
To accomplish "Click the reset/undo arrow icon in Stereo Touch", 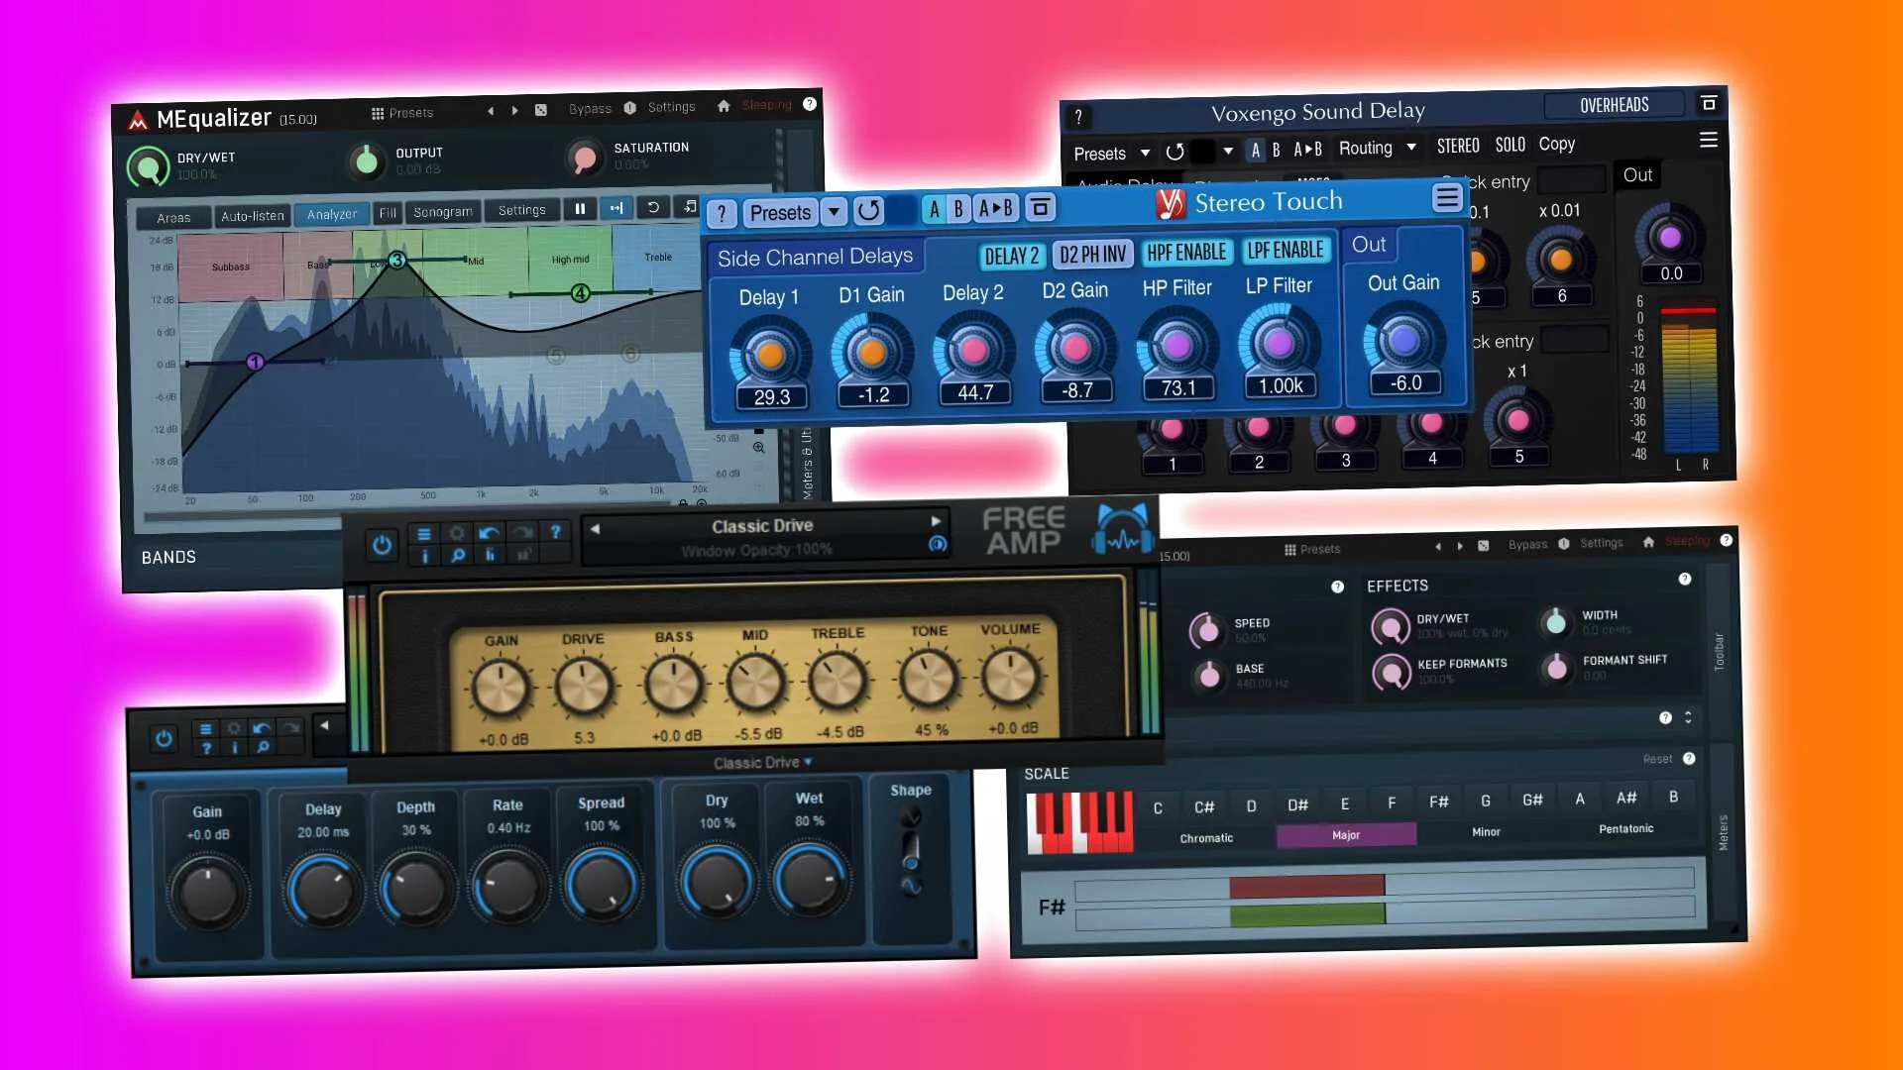I will pos(868,210).
